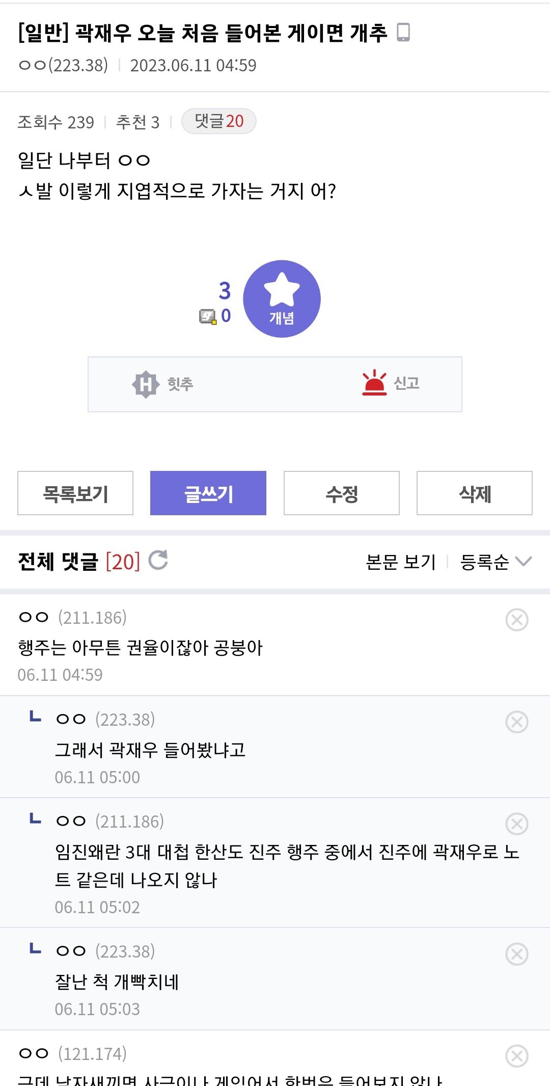Screen dimensions: 550x1086
Task: Click the red siren 신고 icon
Action: coord(374,383)
